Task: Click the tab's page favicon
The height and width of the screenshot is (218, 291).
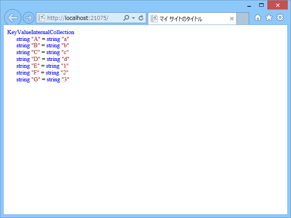Action: [x=154, y=19]
